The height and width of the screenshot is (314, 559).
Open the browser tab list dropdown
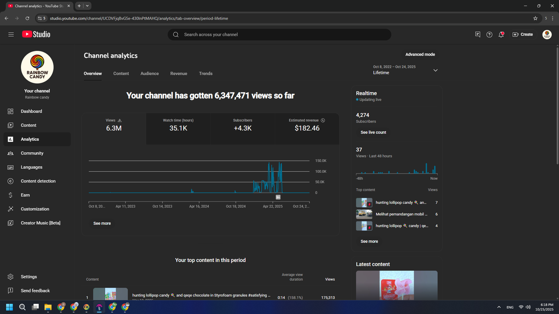(87, 6)
